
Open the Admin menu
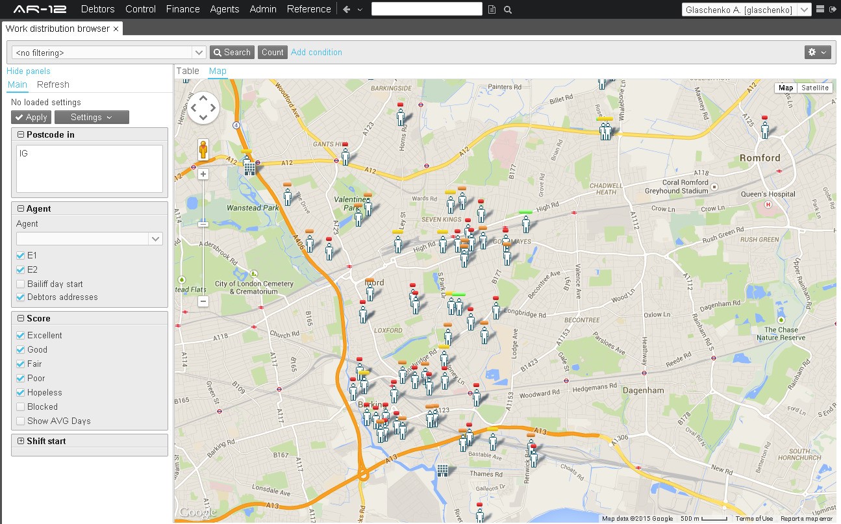coord(263,9)
